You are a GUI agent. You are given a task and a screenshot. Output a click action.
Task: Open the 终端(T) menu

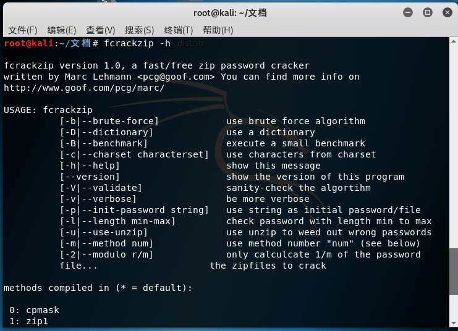[x=179, y=30]
